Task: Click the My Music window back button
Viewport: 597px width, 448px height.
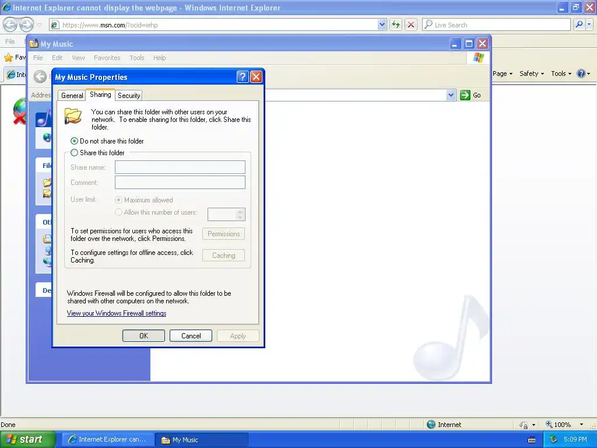Action: [40, 76]
